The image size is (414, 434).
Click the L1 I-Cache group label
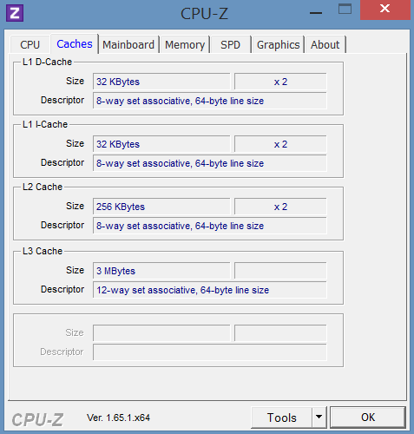[45, 124]
